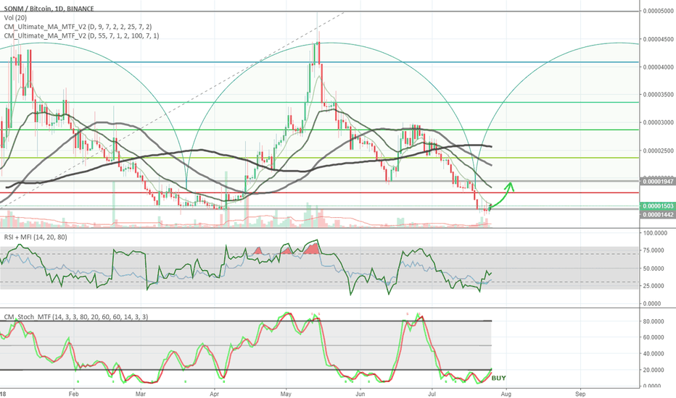Screen dimensions: 676x398
Task: Select the CM_Ultimate_MA_MTF_V2 (D, 55, 7, 1, 2, 100, 7, 1) legend
Action: (81, 35)
